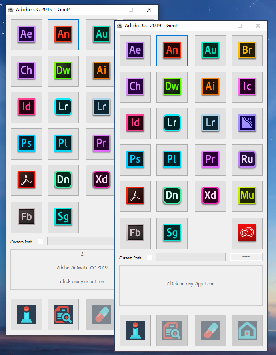Click the Media Encoder icon
The height and width of the screenshot is (355, 276).
pos(247,123)
